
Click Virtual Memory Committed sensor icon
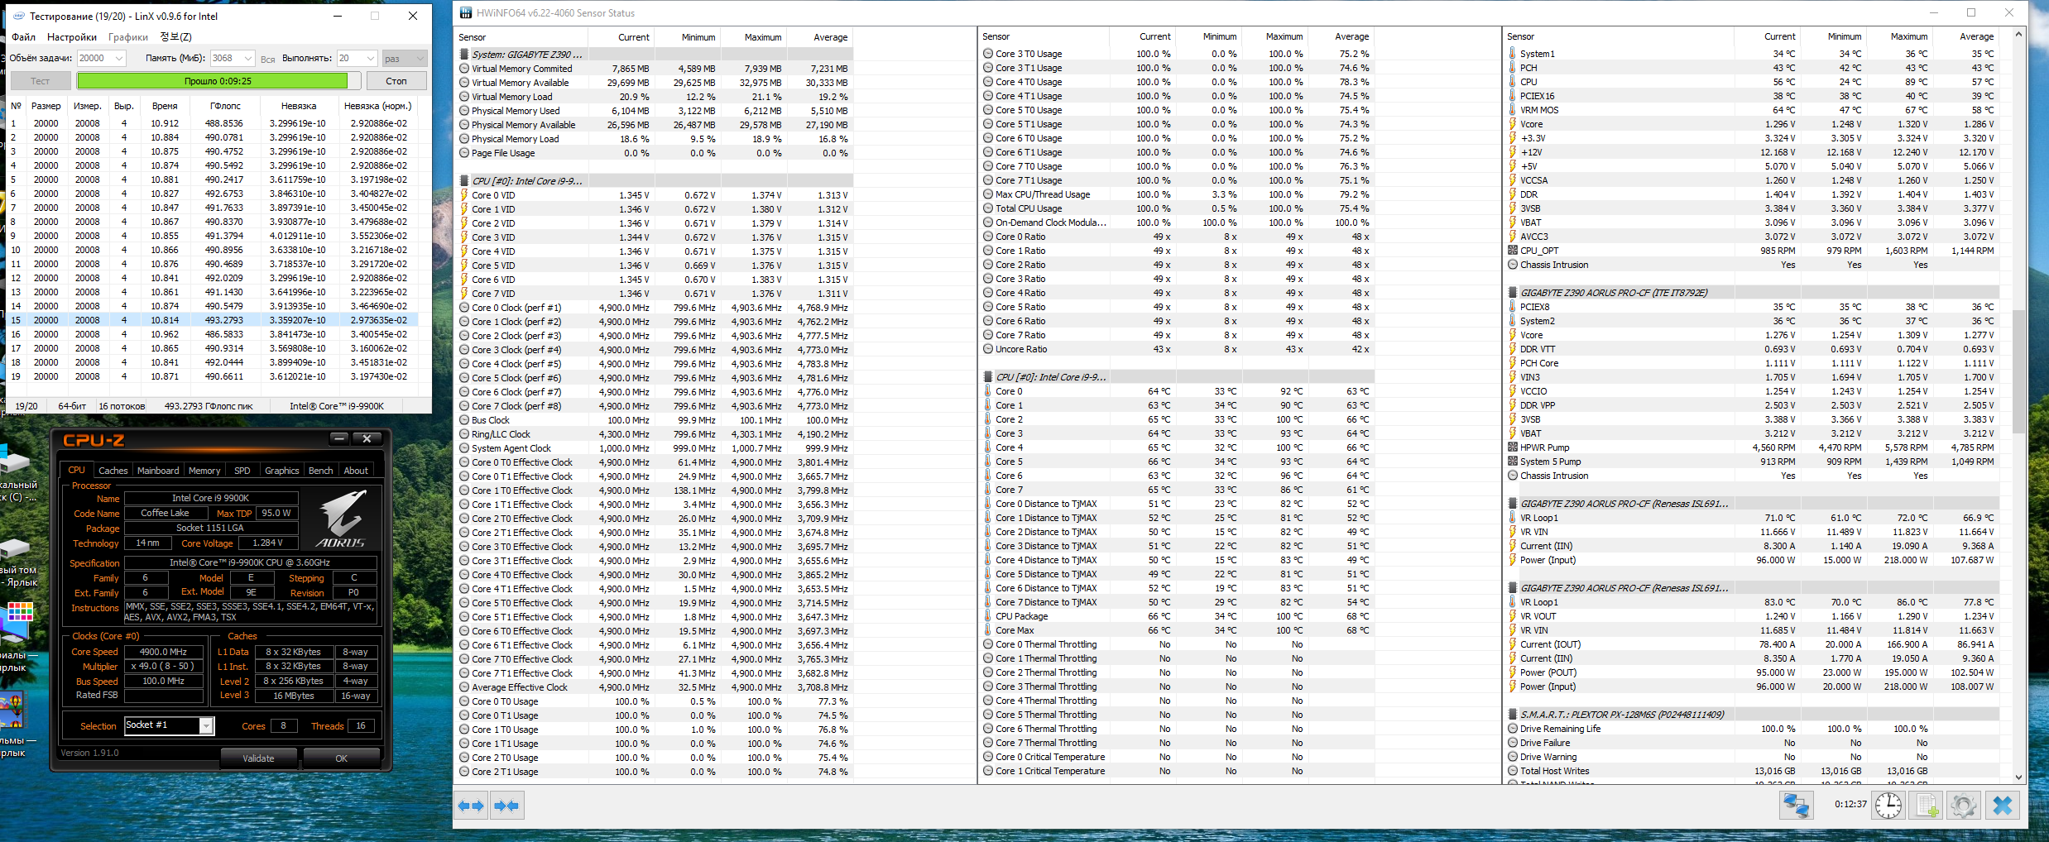[464, 69]
